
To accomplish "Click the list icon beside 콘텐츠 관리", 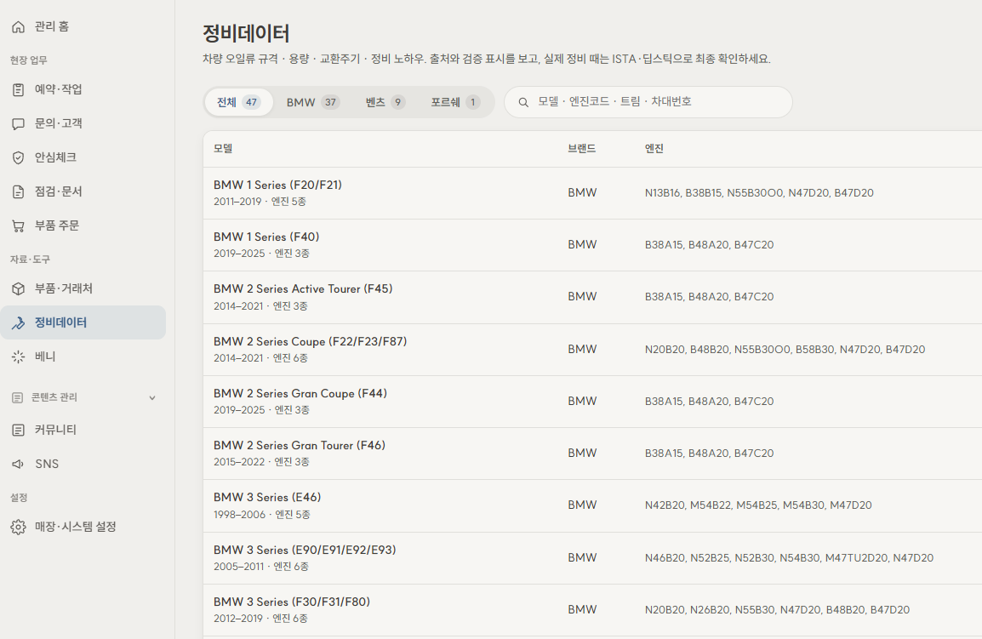I will coord(18,397).
